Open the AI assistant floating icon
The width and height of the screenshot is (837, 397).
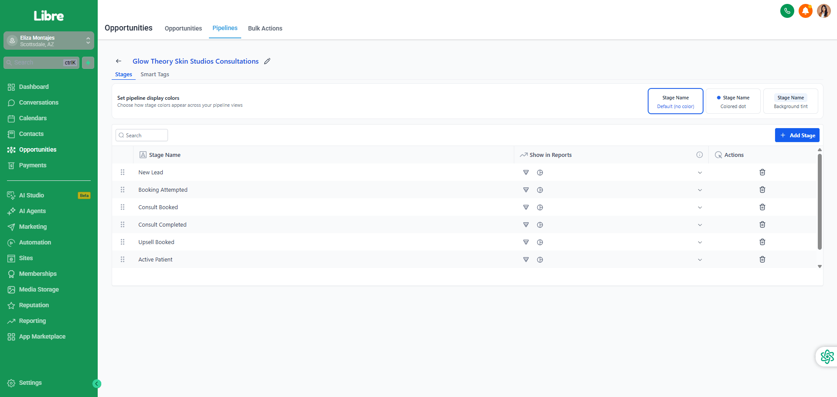(827, 356)
